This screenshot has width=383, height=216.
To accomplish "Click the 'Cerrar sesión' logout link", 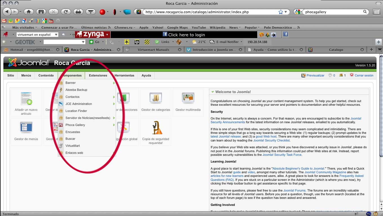I will point(364,75).
